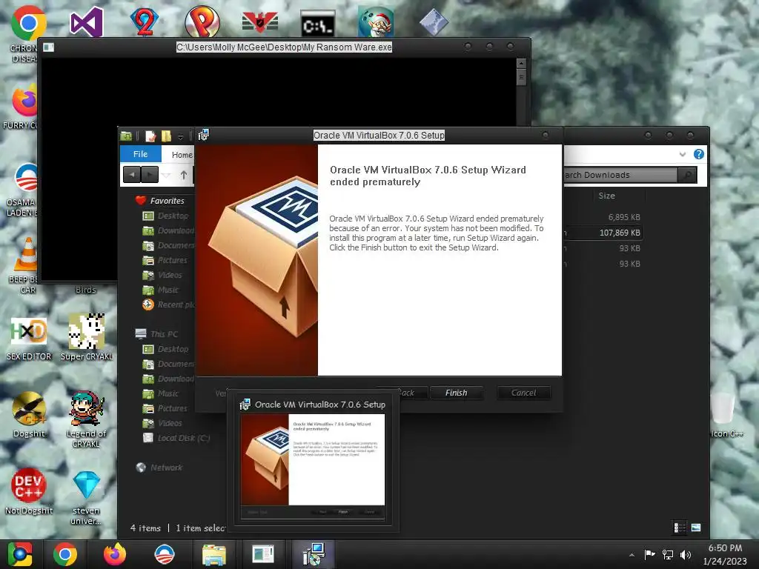The width and height of the screenshot is (759, 569).
Task: Open the command prompt desktop icon
Action: point(317,23)
